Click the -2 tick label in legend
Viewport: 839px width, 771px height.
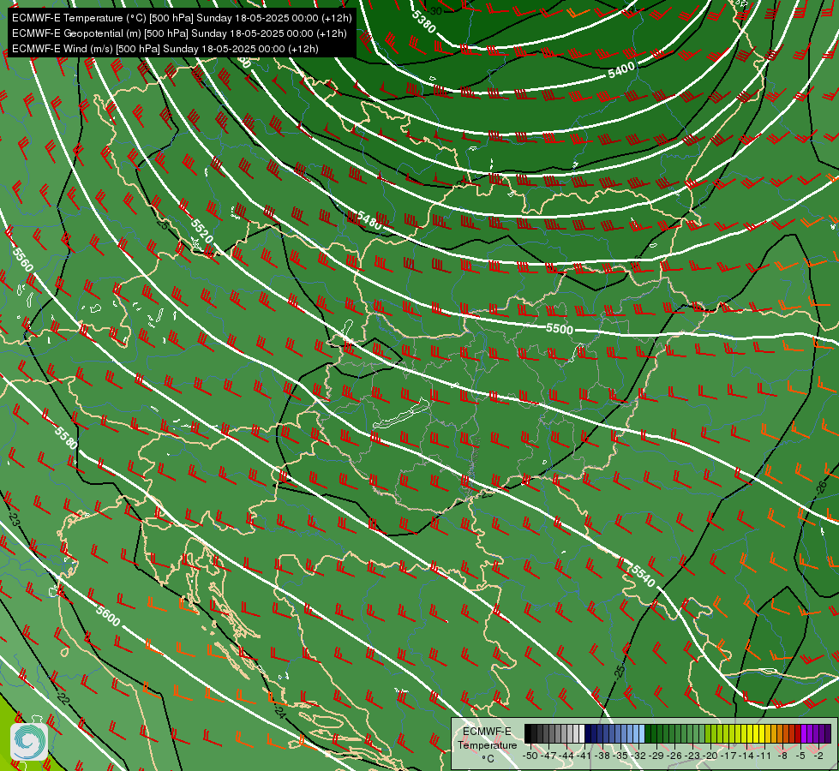(x=818, y=756)
